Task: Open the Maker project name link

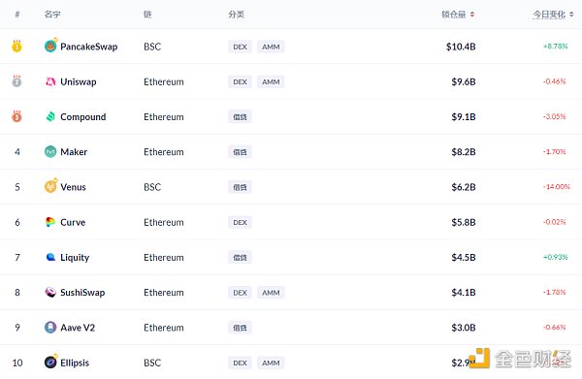Action: tap(74, 152)
